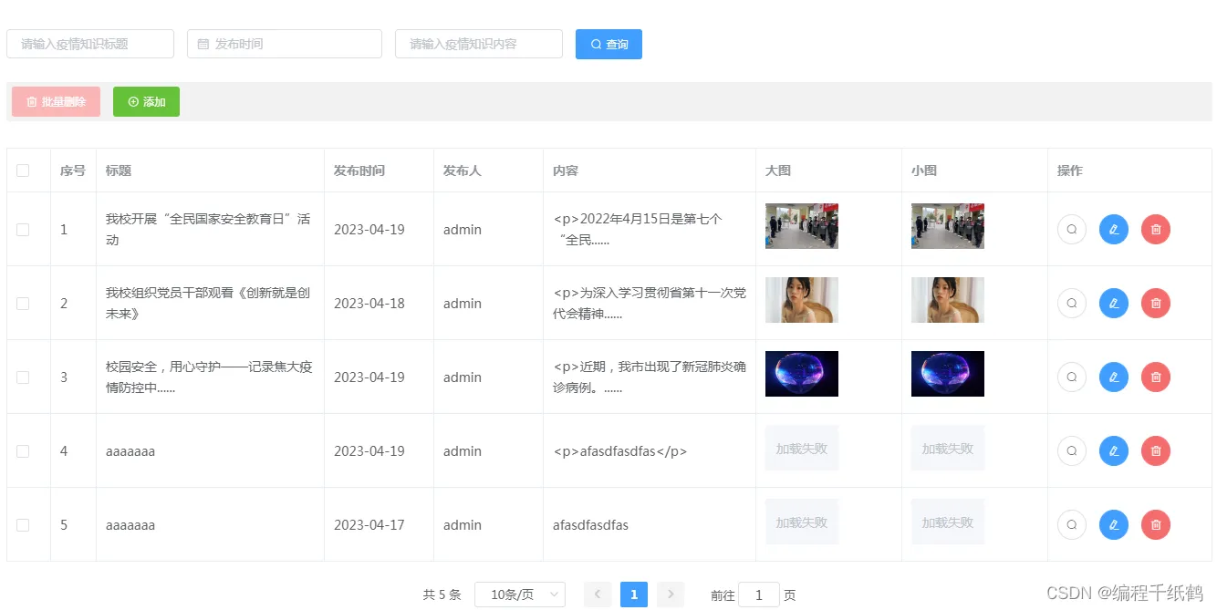
Task: Click title 我校组织党员干部观看《创新就是创未来》
Action: click(208, 304)
